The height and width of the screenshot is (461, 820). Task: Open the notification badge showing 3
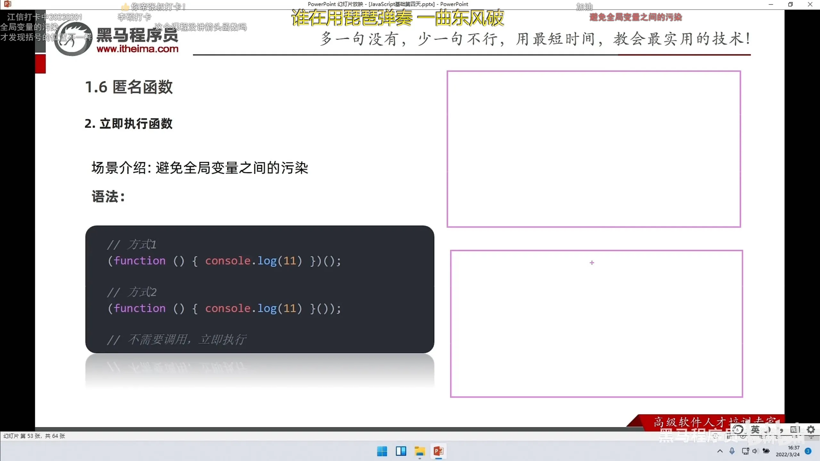808,451
